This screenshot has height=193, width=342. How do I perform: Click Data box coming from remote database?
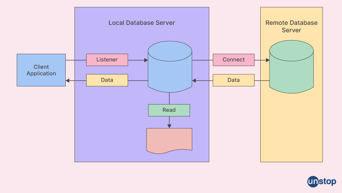pos(234,80)
